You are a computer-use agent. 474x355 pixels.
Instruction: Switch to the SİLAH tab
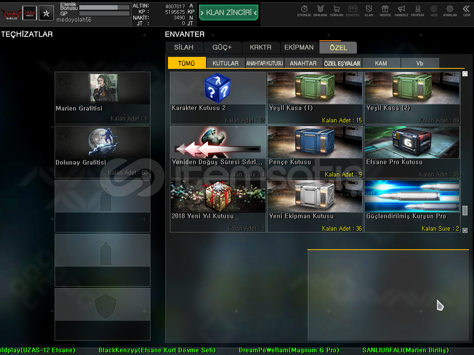(x=184, y=48)
